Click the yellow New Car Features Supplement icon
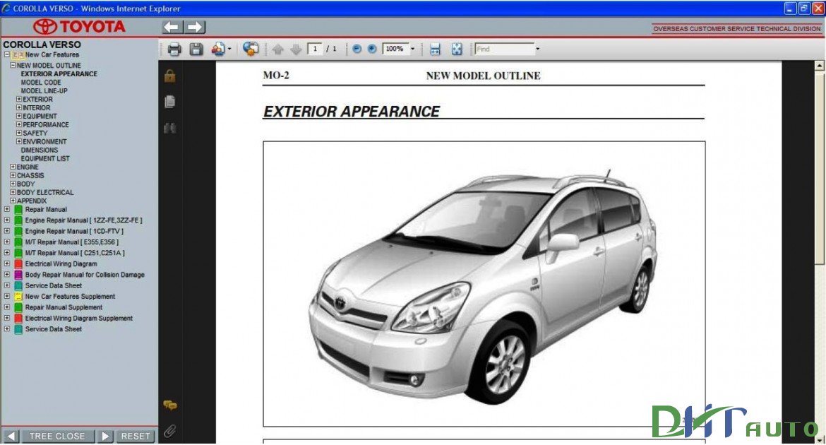This screenshot has height=445, width=826. point(18,297)
